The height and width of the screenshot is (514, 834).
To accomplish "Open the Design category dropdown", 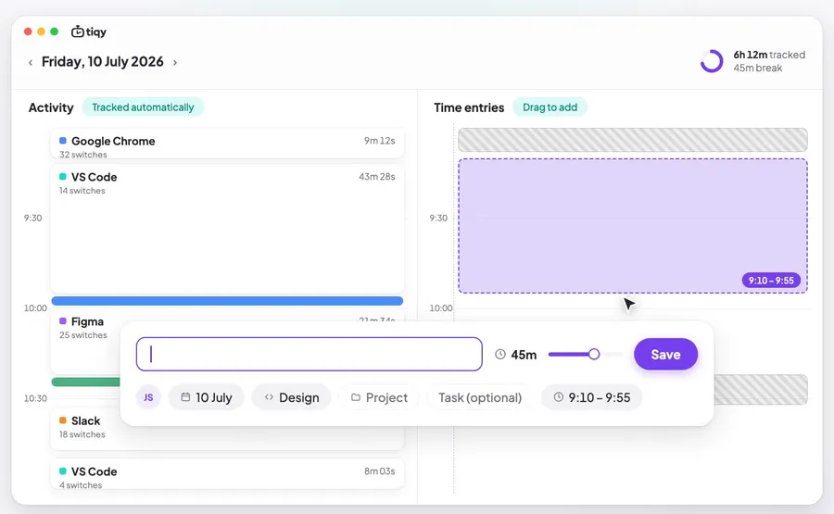I will 292,397.
